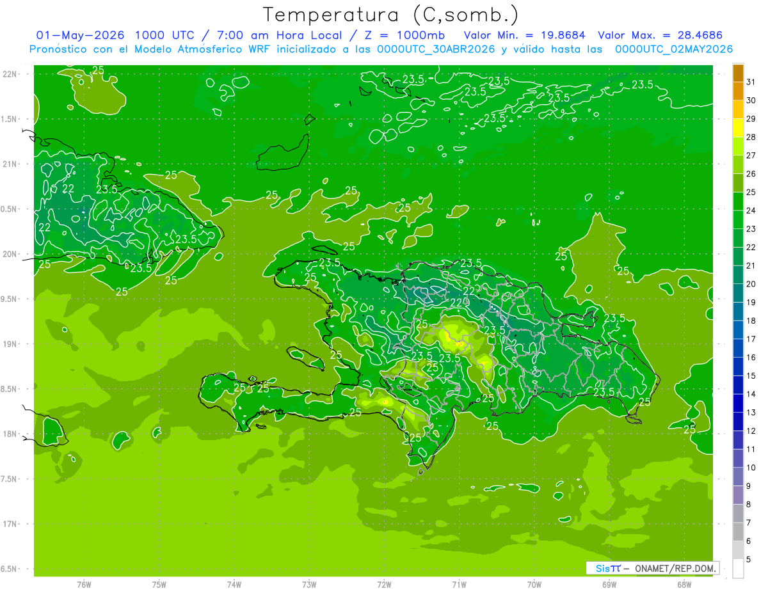
Task: Select the gray 7 degree legend swatch
Action: coord(738,514)
